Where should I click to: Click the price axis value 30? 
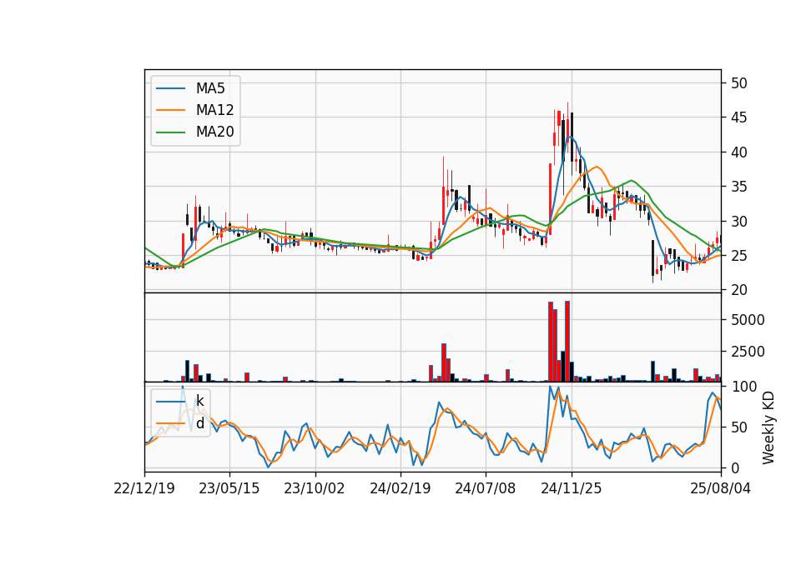point(738,222)
